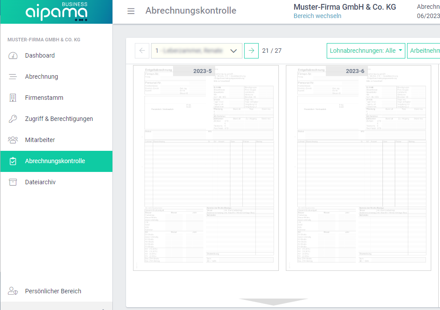The width and height of the screenshot is (440, 310).
Task: Click the Bereich wechseln link
Action: [x=317, y=16]
